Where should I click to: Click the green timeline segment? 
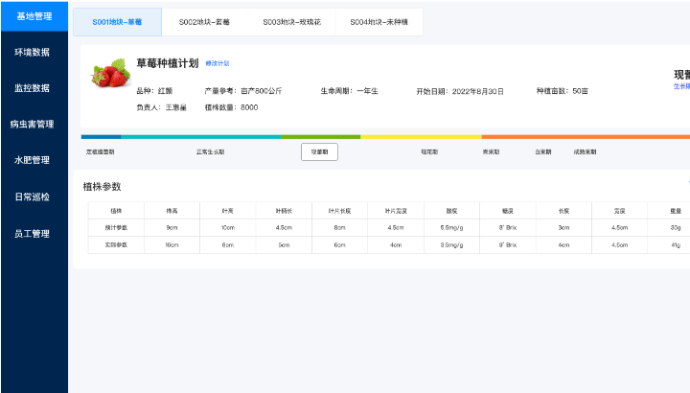point(321,137)
